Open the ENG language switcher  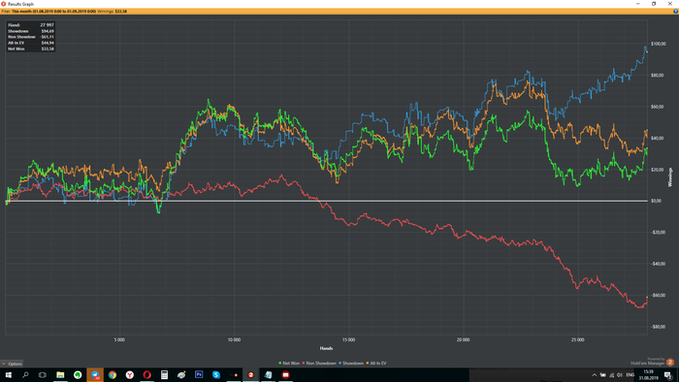[630, 375]
